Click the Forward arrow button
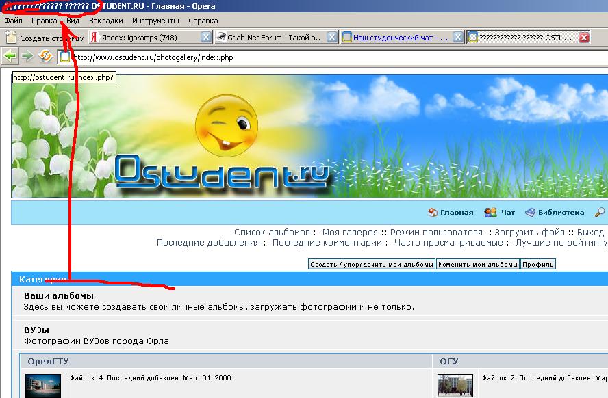 [27, 57]
